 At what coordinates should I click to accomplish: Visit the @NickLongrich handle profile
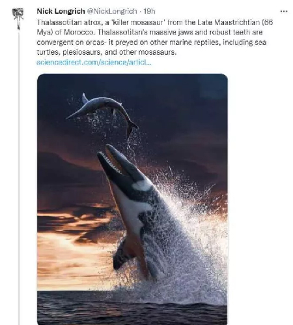coord(112,11)
